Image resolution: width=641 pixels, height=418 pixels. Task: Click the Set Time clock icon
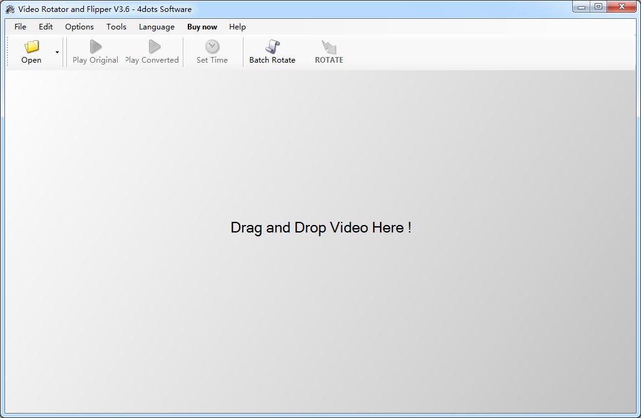[x=212, y=47]
